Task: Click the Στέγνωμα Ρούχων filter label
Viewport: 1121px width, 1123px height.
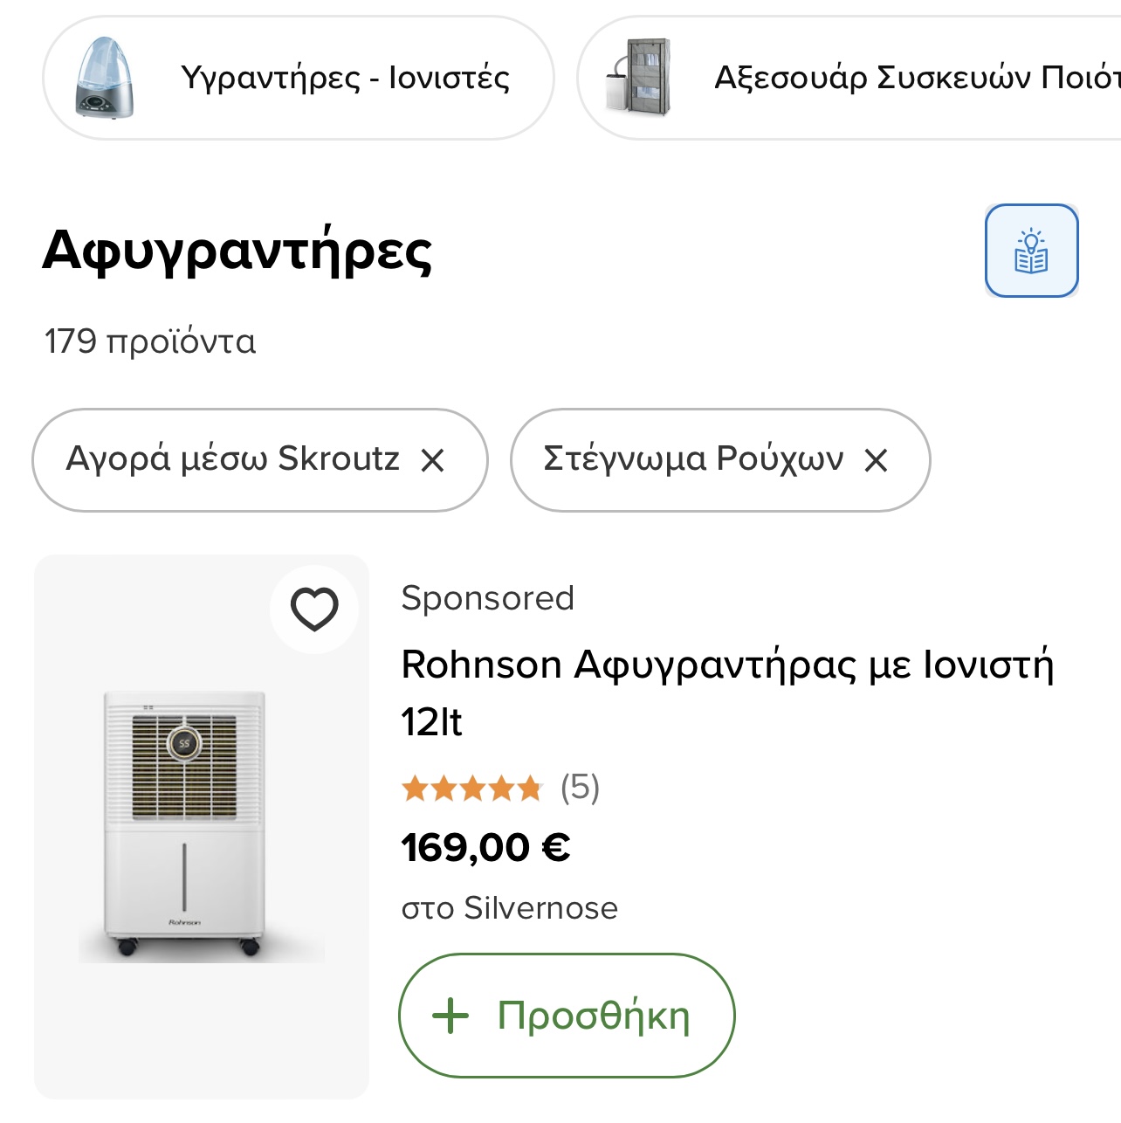Action: coord(693,458)
